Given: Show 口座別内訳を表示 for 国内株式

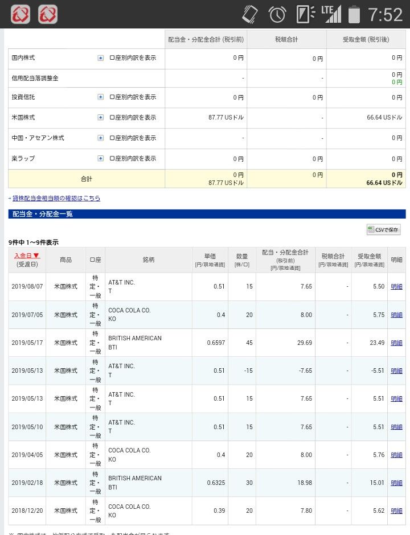Looking at the screenshot, I should 133,58.
